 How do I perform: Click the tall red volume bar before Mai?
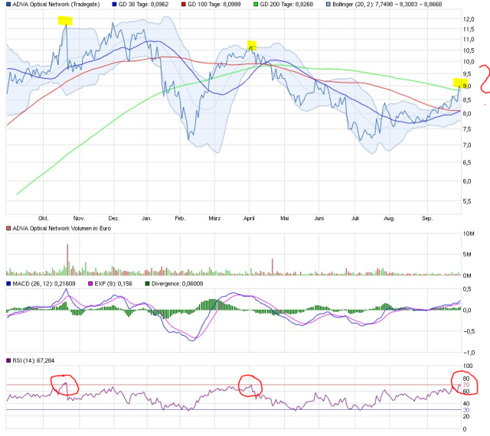(273, 267)
